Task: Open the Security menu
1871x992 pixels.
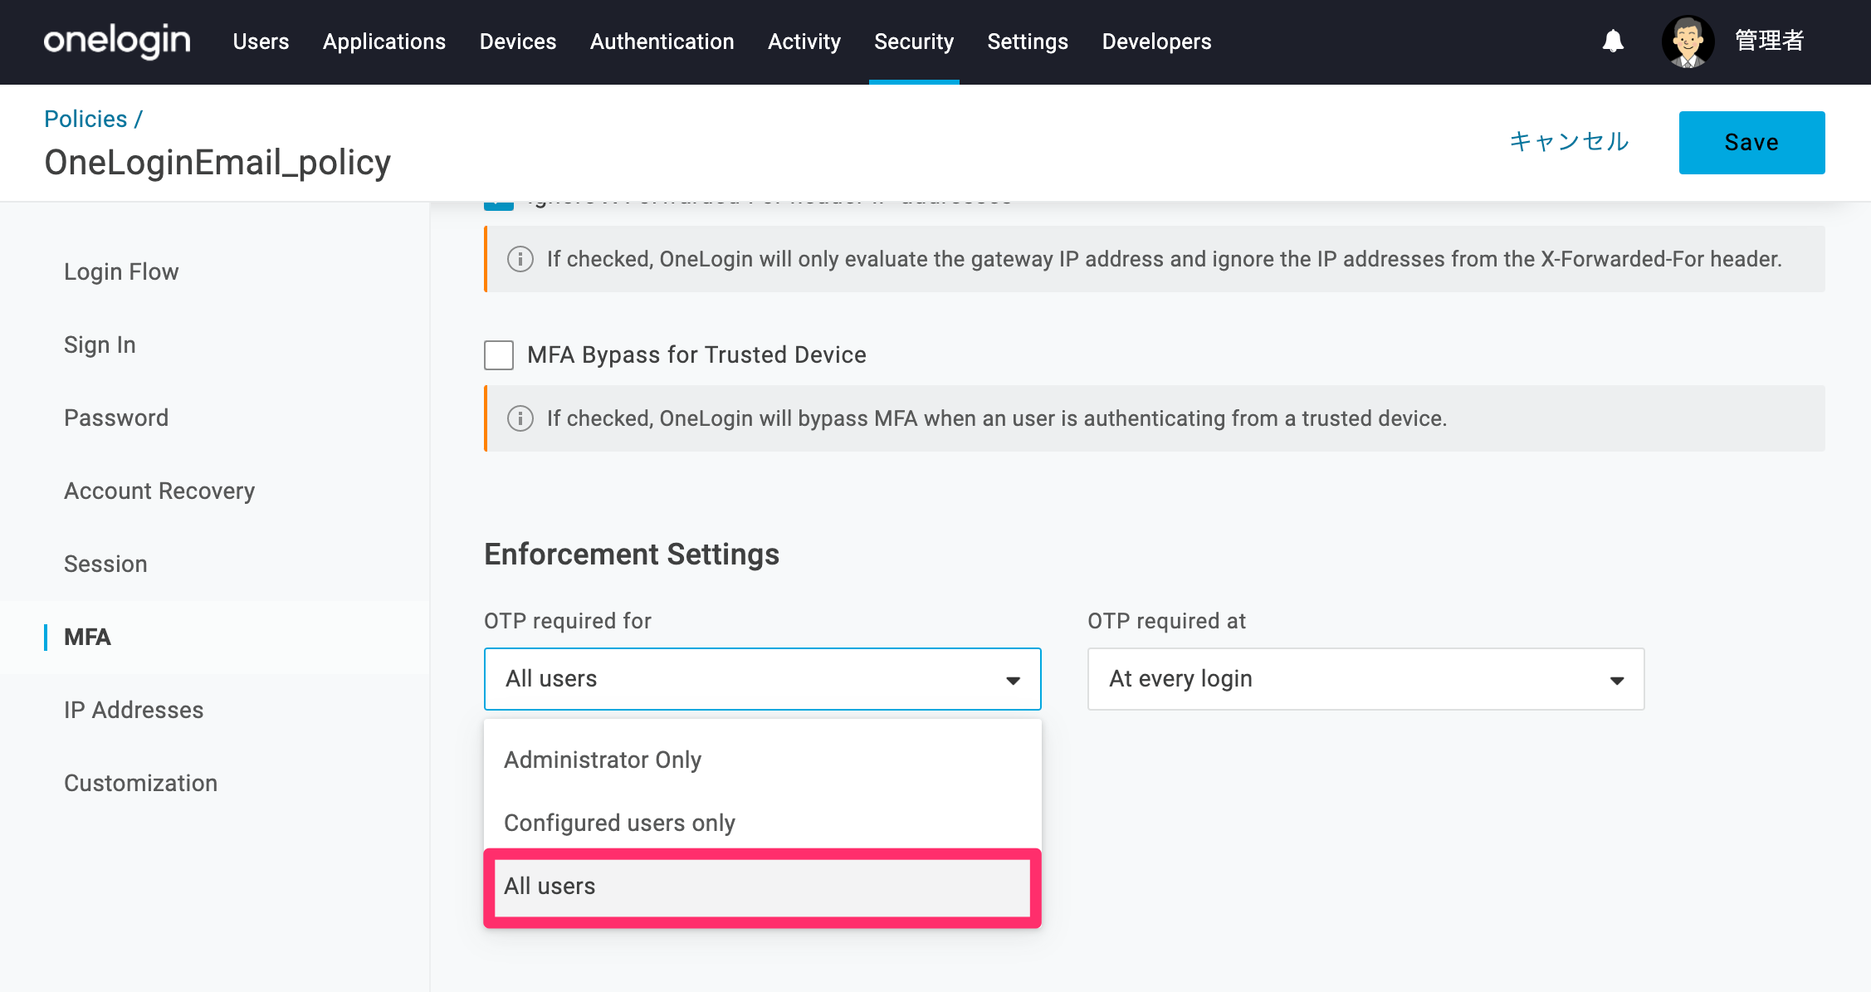Action: click(x=914, y=42)
